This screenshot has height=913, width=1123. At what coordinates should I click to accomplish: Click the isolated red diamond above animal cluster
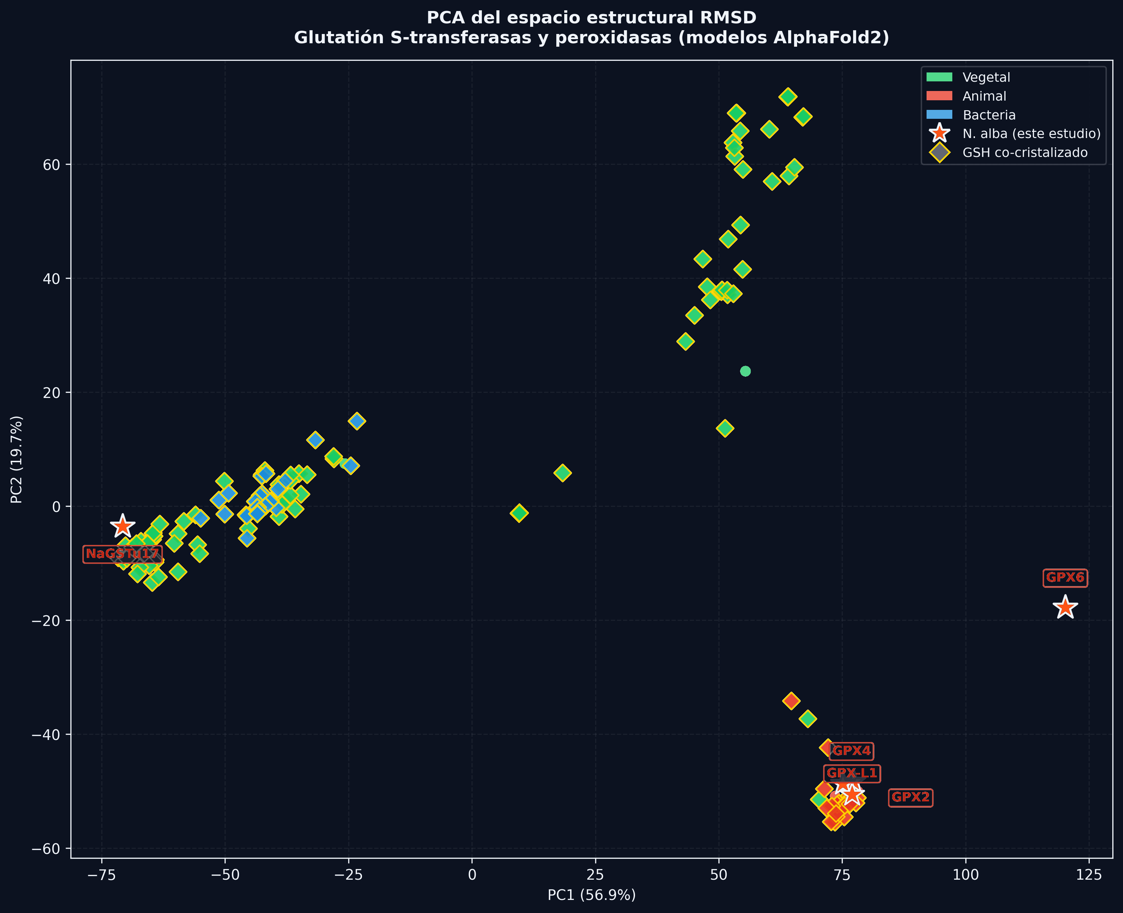click(x=791, y=700)
